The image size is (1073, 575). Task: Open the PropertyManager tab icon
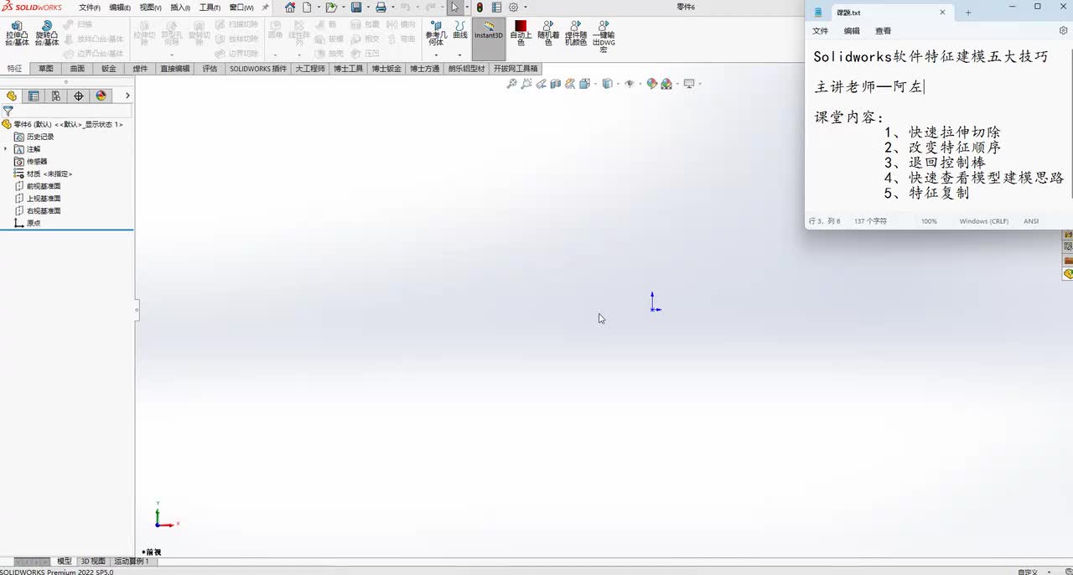34,96
